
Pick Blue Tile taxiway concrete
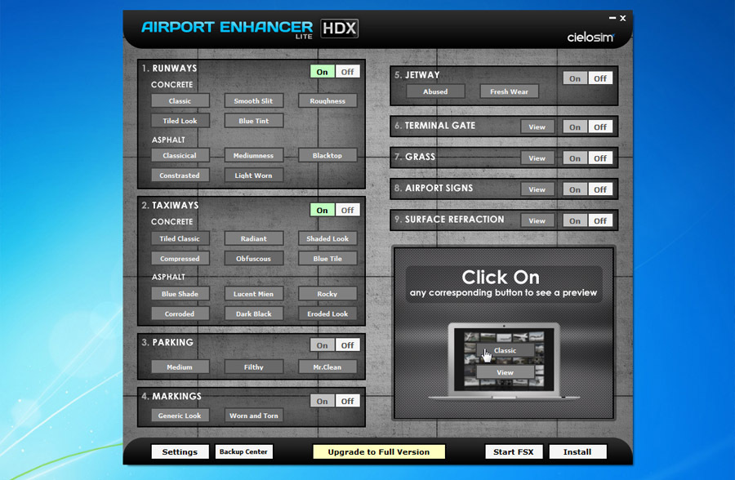coord(327,259)
